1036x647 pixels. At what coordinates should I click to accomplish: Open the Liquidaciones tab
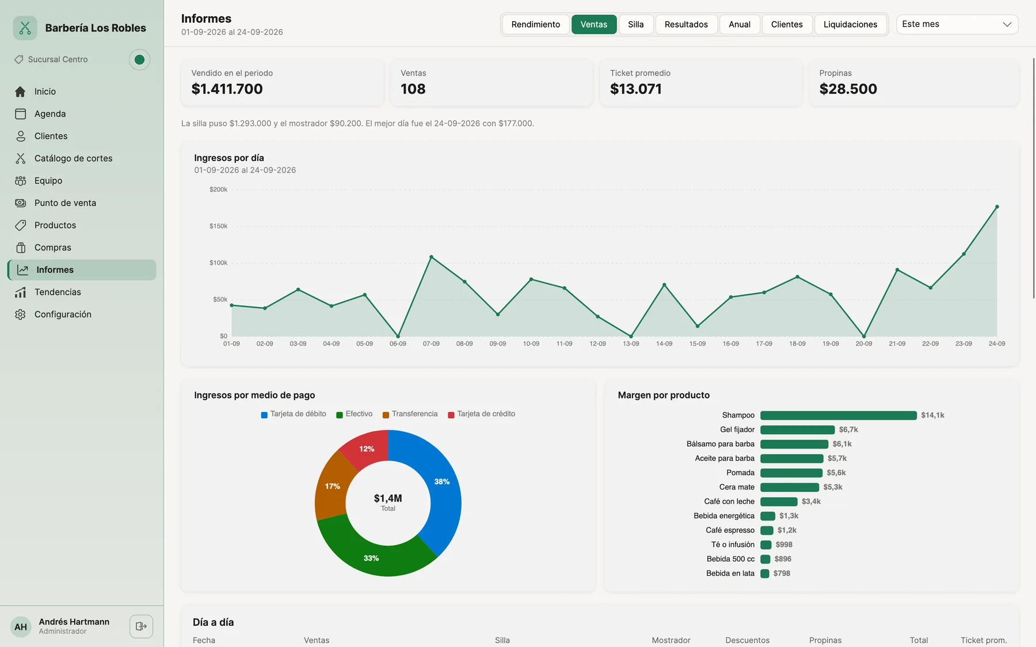coord(850,24)
